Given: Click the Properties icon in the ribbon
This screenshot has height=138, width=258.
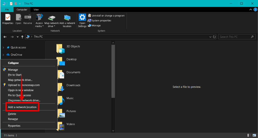Looking at the screenshot, I should 8,17.
